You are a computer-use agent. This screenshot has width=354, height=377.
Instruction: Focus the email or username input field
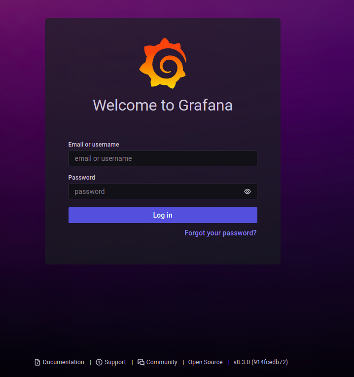(x=163, y=158)
